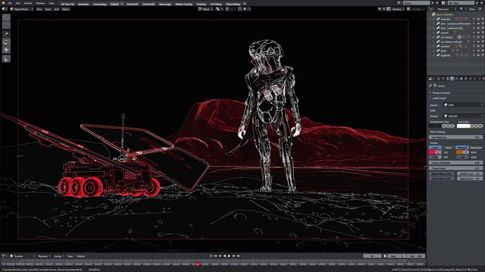Click the character collection icon

click(x=438, y=19)
